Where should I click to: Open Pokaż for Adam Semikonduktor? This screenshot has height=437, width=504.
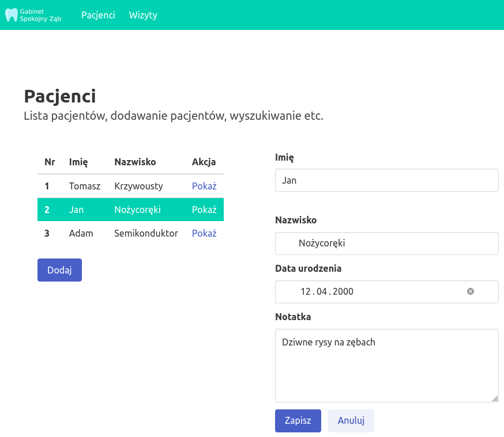(x=204, y=233)
